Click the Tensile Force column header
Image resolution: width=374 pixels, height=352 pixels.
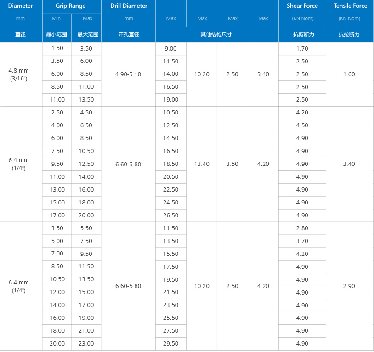(x=350, y=6)
